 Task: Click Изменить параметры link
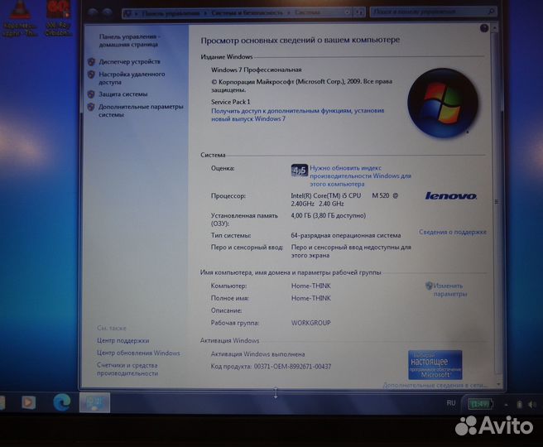(x=449, y=290)
